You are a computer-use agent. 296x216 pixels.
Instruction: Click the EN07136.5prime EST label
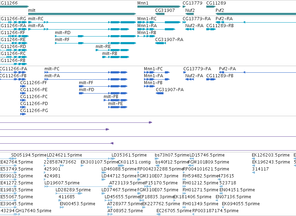tap(233, 197)
